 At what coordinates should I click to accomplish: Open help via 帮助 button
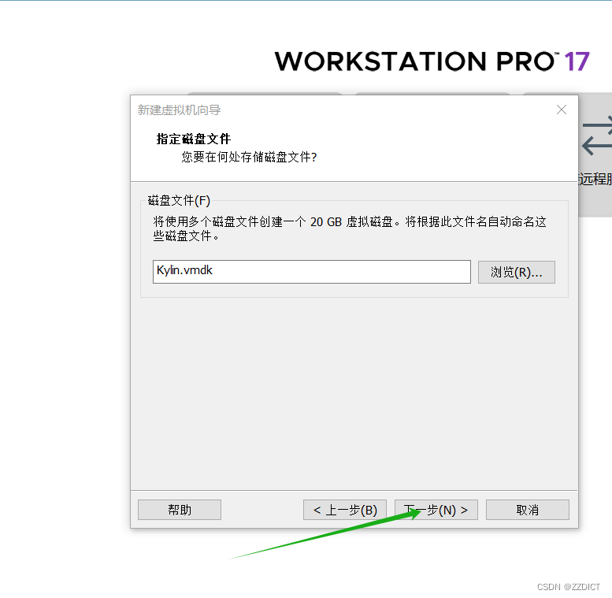(x=179, y=510)
